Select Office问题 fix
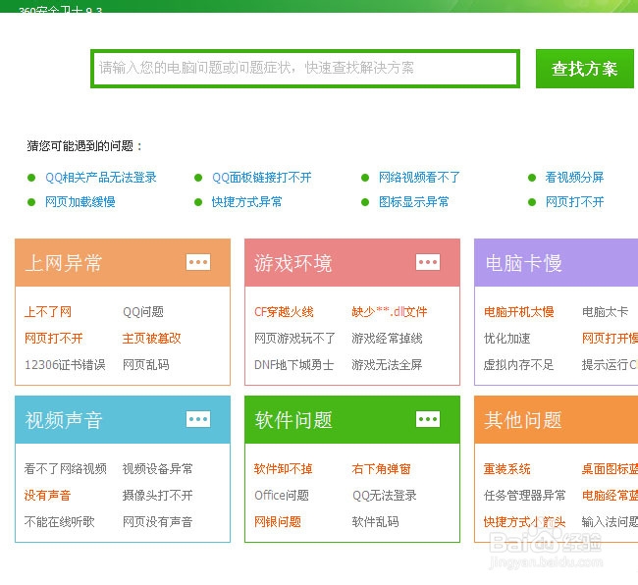638x585 pixels. click(x=282, y=496)
